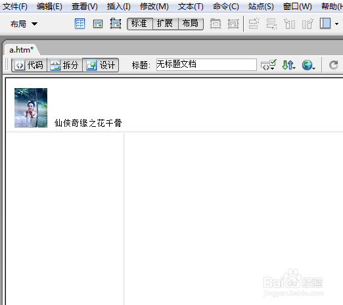343x305 pixels.
Task: Open preview in browser globe icon
Action: pyautogui.click(x=308, y=65)
